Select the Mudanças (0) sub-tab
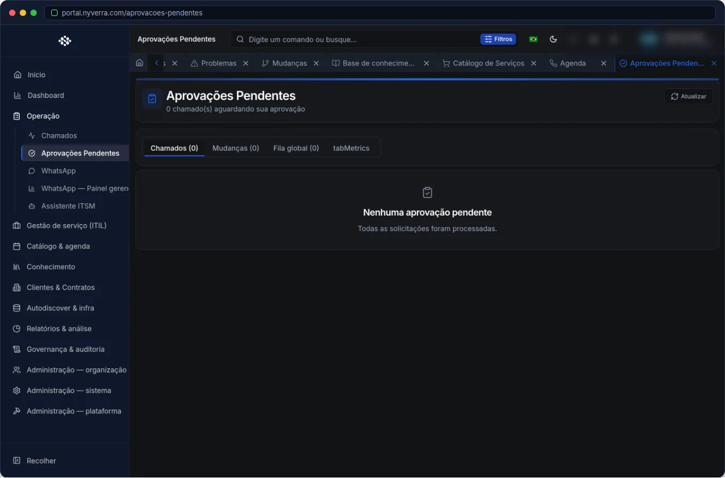This screenshot has height=478, width=725. 236,148
